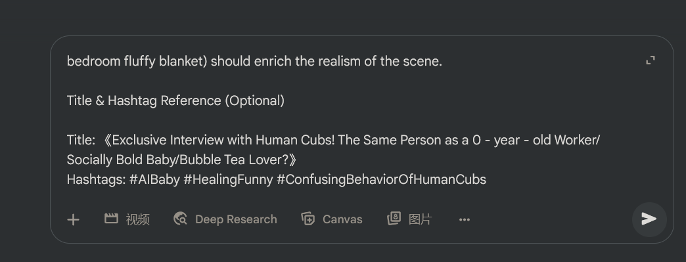
Task: Toggle the Deep Research text label
Action: [236, 219]
